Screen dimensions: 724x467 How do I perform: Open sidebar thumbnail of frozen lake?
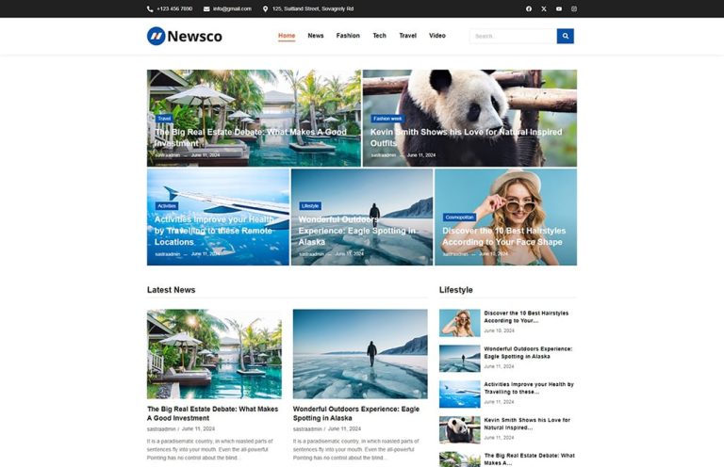click(x=459, y=358)
